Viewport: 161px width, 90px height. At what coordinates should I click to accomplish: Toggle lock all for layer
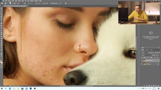(152, 57)
